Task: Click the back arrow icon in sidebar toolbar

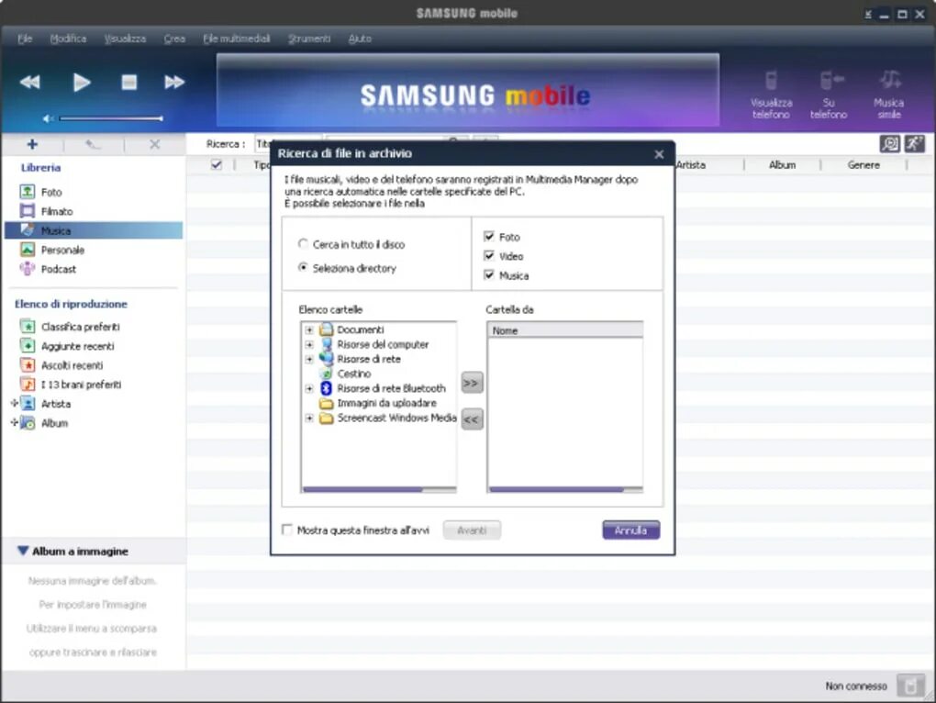Action: tap(92, 144)
